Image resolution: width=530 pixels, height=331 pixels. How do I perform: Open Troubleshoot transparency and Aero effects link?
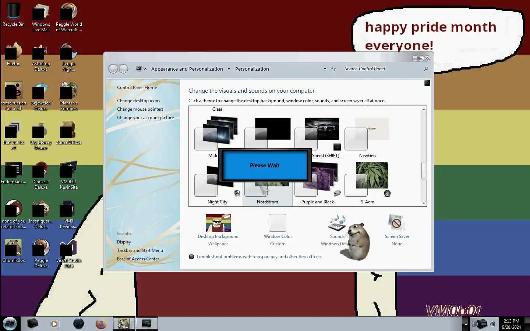(x=259, y=257)
